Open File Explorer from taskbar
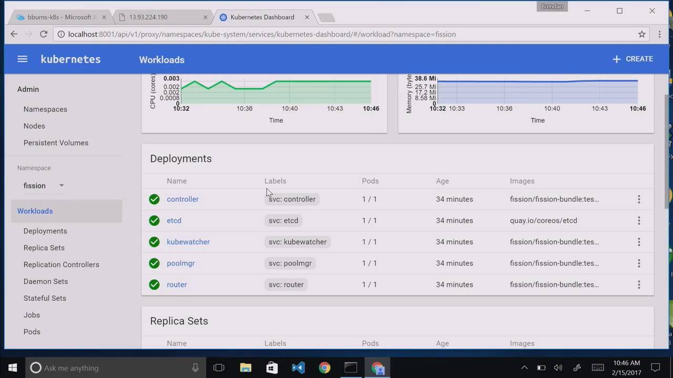 (x=246, y=367)
